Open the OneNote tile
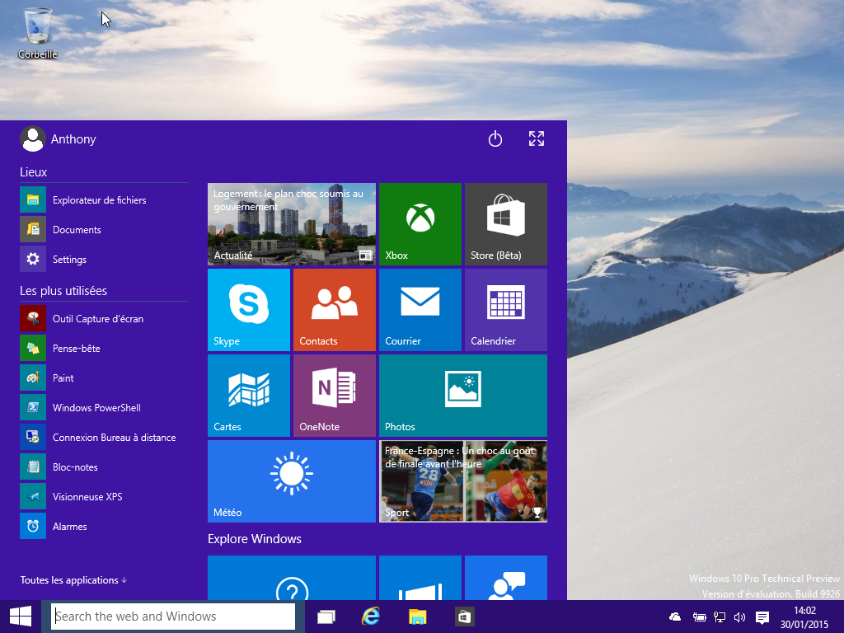Image resolution: width=844 pixels, height=633 pixels. [334, 395]
